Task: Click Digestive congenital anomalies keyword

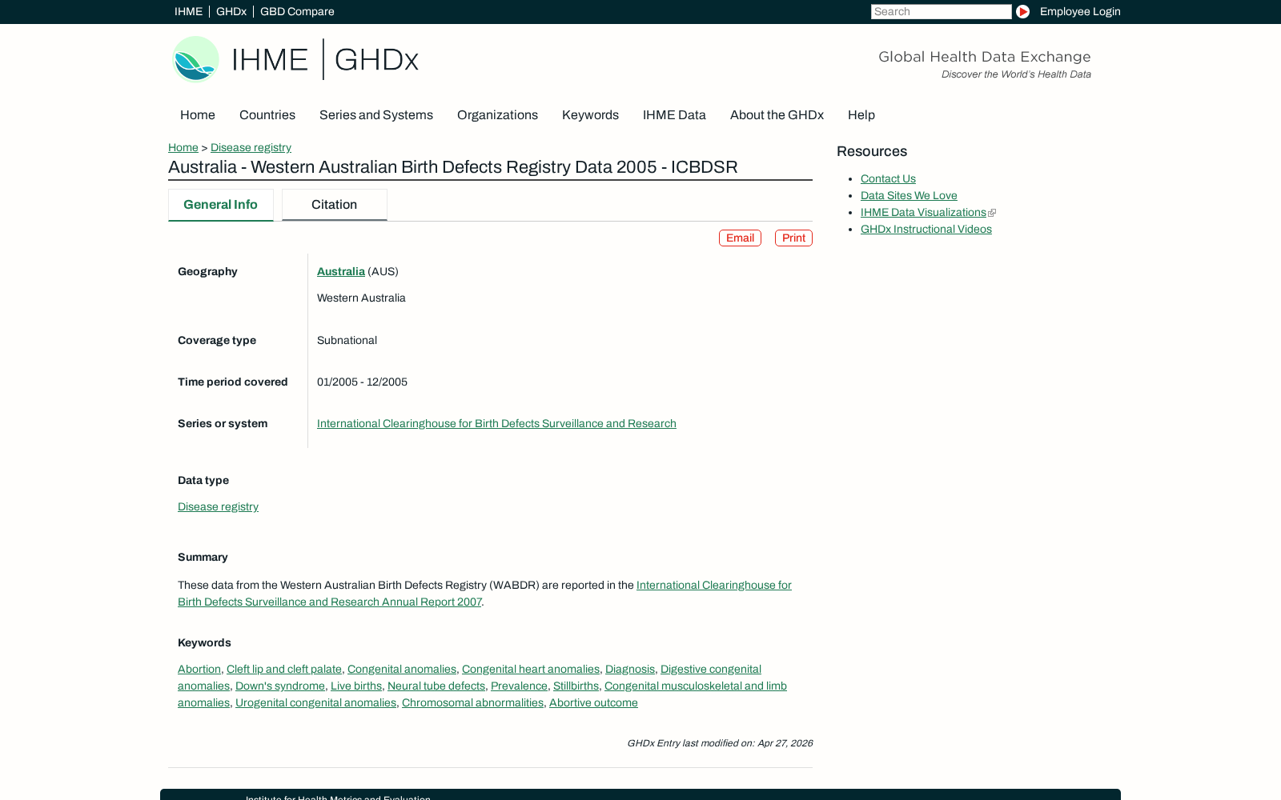Action: pos(710,670)
